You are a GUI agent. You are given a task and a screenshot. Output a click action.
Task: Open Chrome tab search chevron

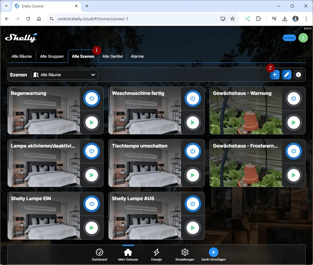(x=6, y=6)
